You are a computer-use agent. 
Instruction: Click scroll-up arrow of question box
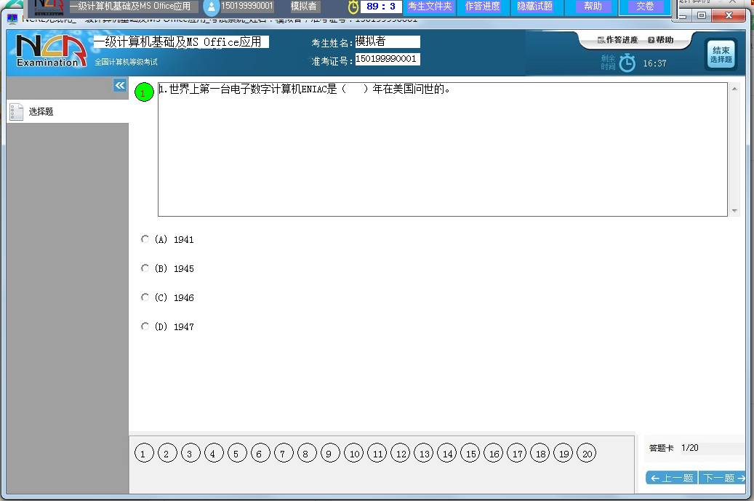tap(734, 89)
